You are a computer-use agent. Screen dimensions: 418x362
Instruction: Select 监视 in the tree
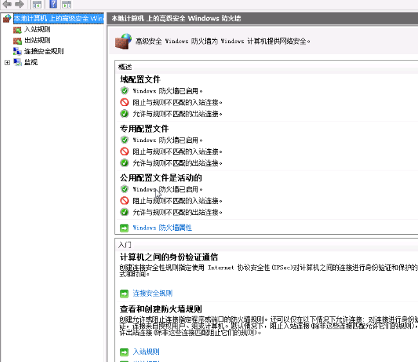click(x=31, y=62)
